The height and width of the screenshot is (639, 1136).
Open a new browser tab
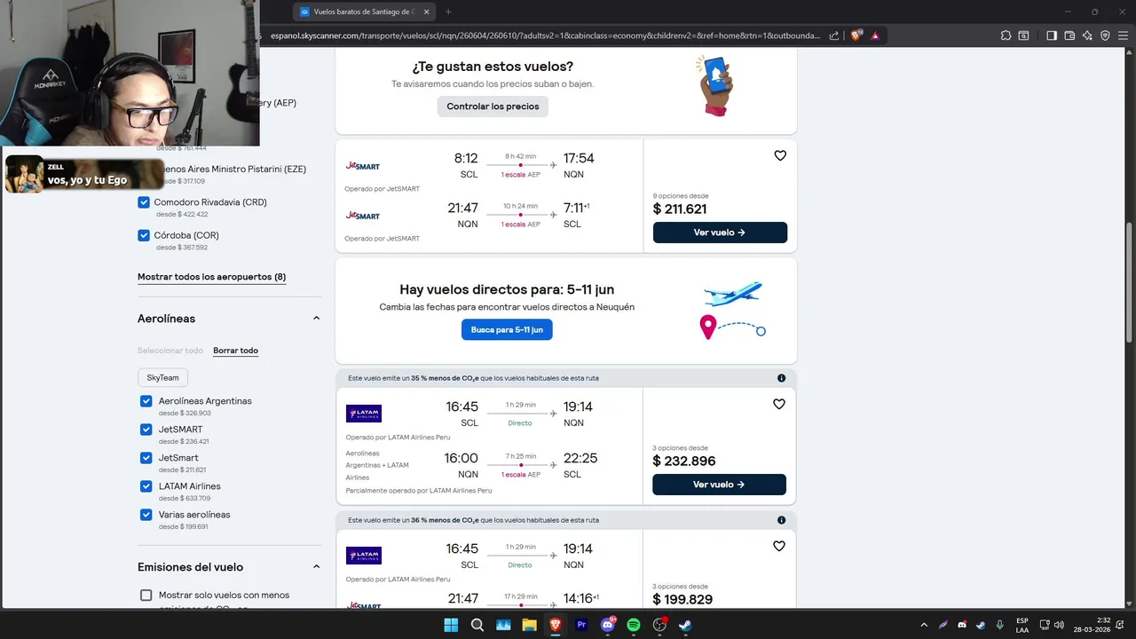(448, 12)
